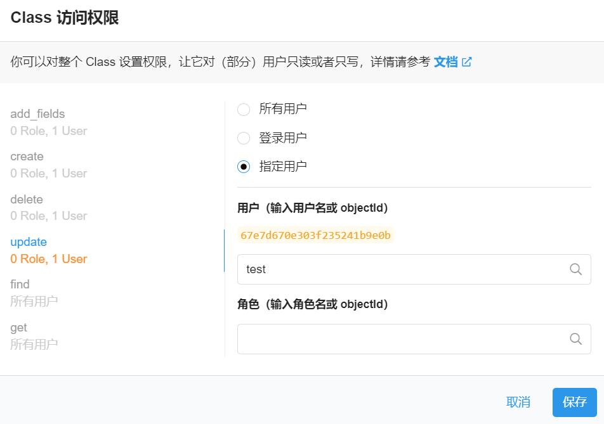
Task: Open the get permission item
Action: point(18,328)
